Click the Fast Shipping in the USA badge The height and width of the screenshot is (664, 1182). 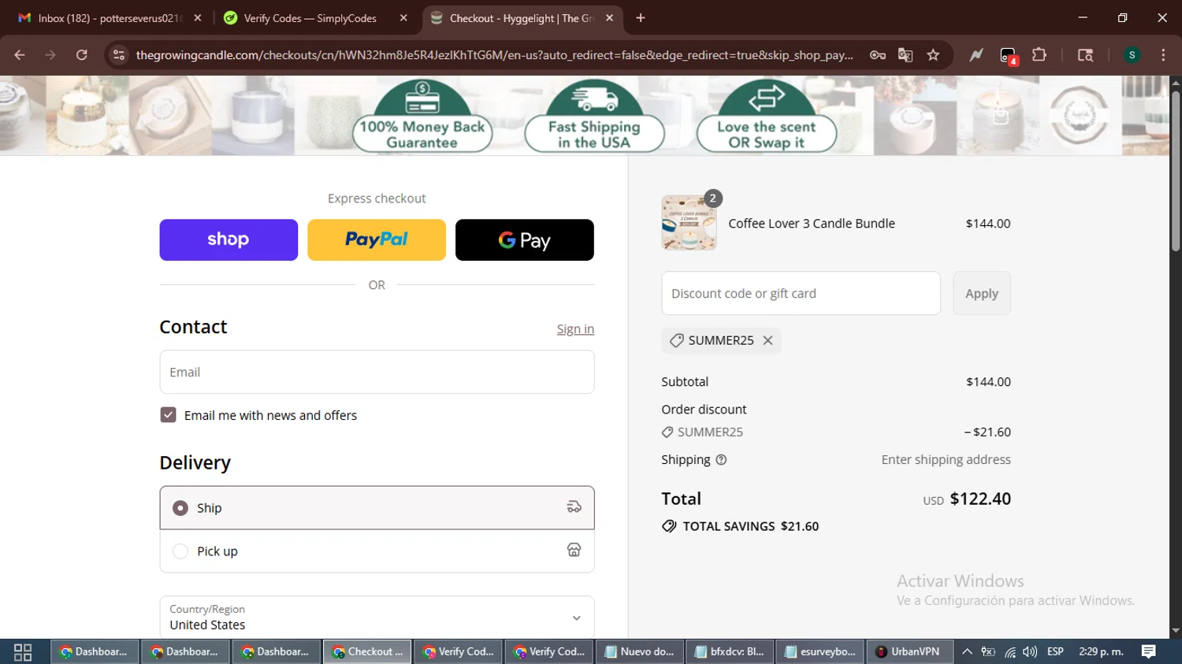point(594,117)
